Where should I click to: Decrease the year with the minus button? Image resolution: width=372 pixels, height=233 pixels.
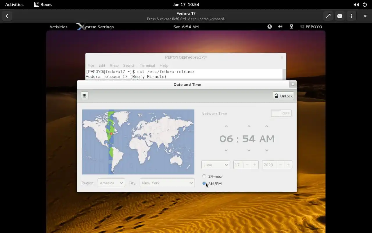281,165
